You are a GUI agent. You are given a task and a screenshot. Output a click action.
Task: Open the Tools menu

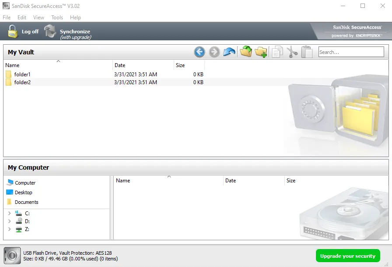(57, 17)
